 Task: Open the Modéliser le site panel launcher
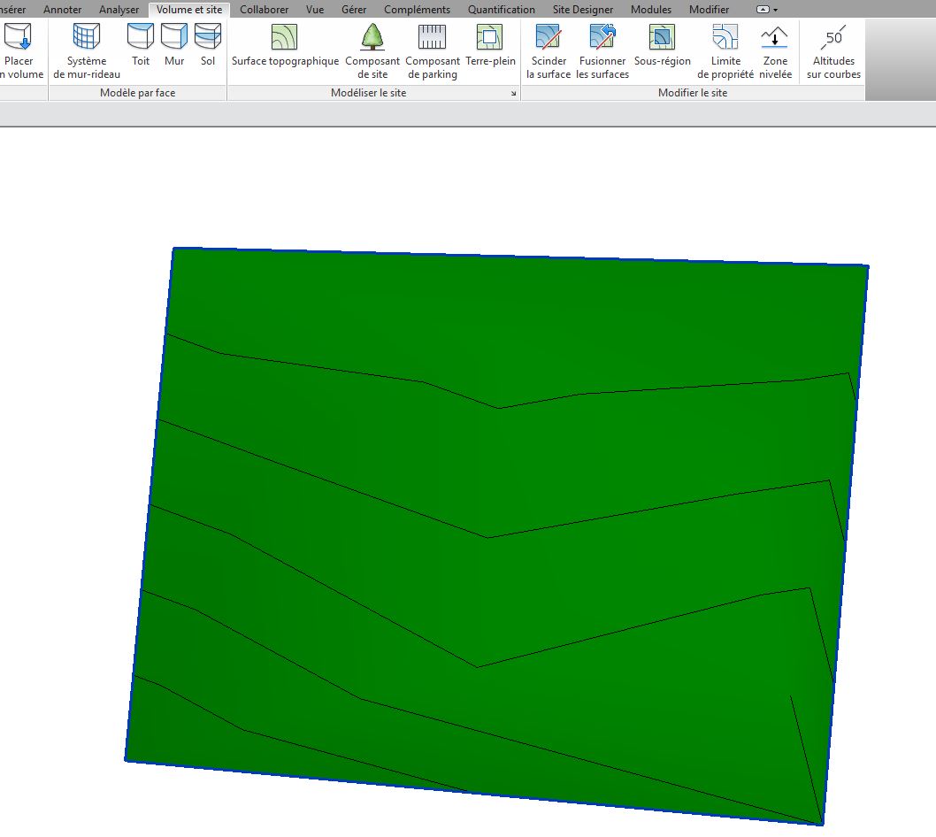[x=514, y=92]
